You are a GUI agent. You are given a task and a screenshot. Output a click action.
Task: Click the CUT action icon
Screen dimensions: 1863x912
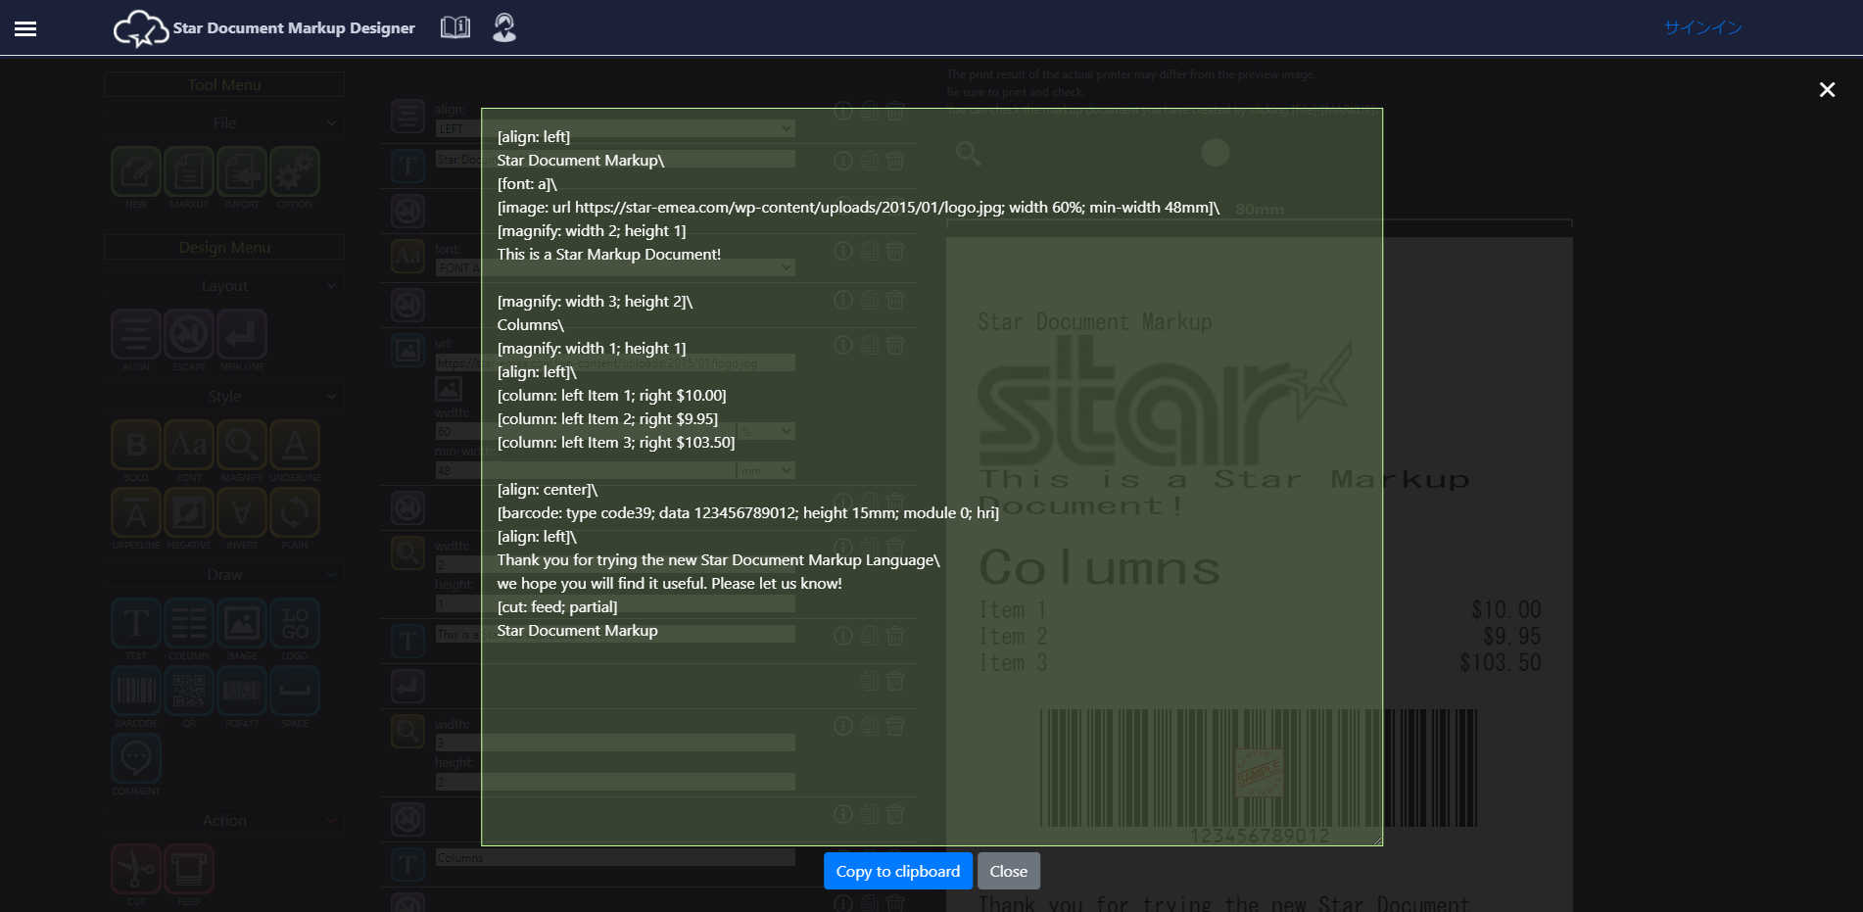136,869
